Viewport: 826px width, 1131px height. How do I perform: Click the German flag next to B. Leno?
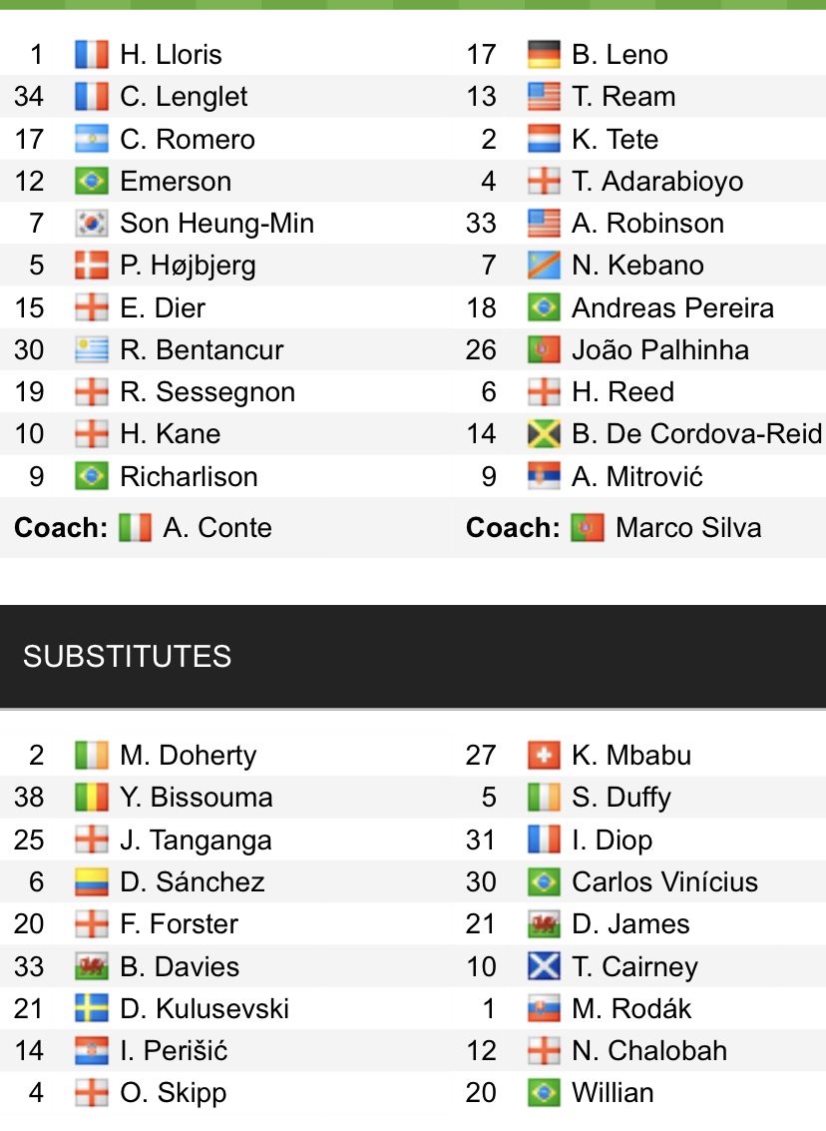544,54
